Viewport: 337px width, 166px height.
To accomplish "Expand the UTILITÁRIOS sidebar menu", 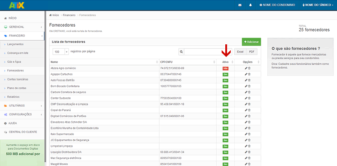I will point(22,106).
